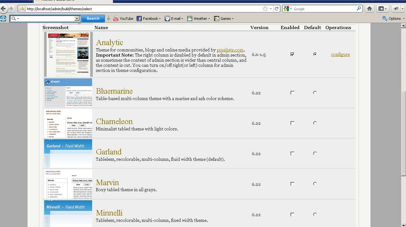Click the blue Search button
Screen dimensions: 406x227
point(93,19)
